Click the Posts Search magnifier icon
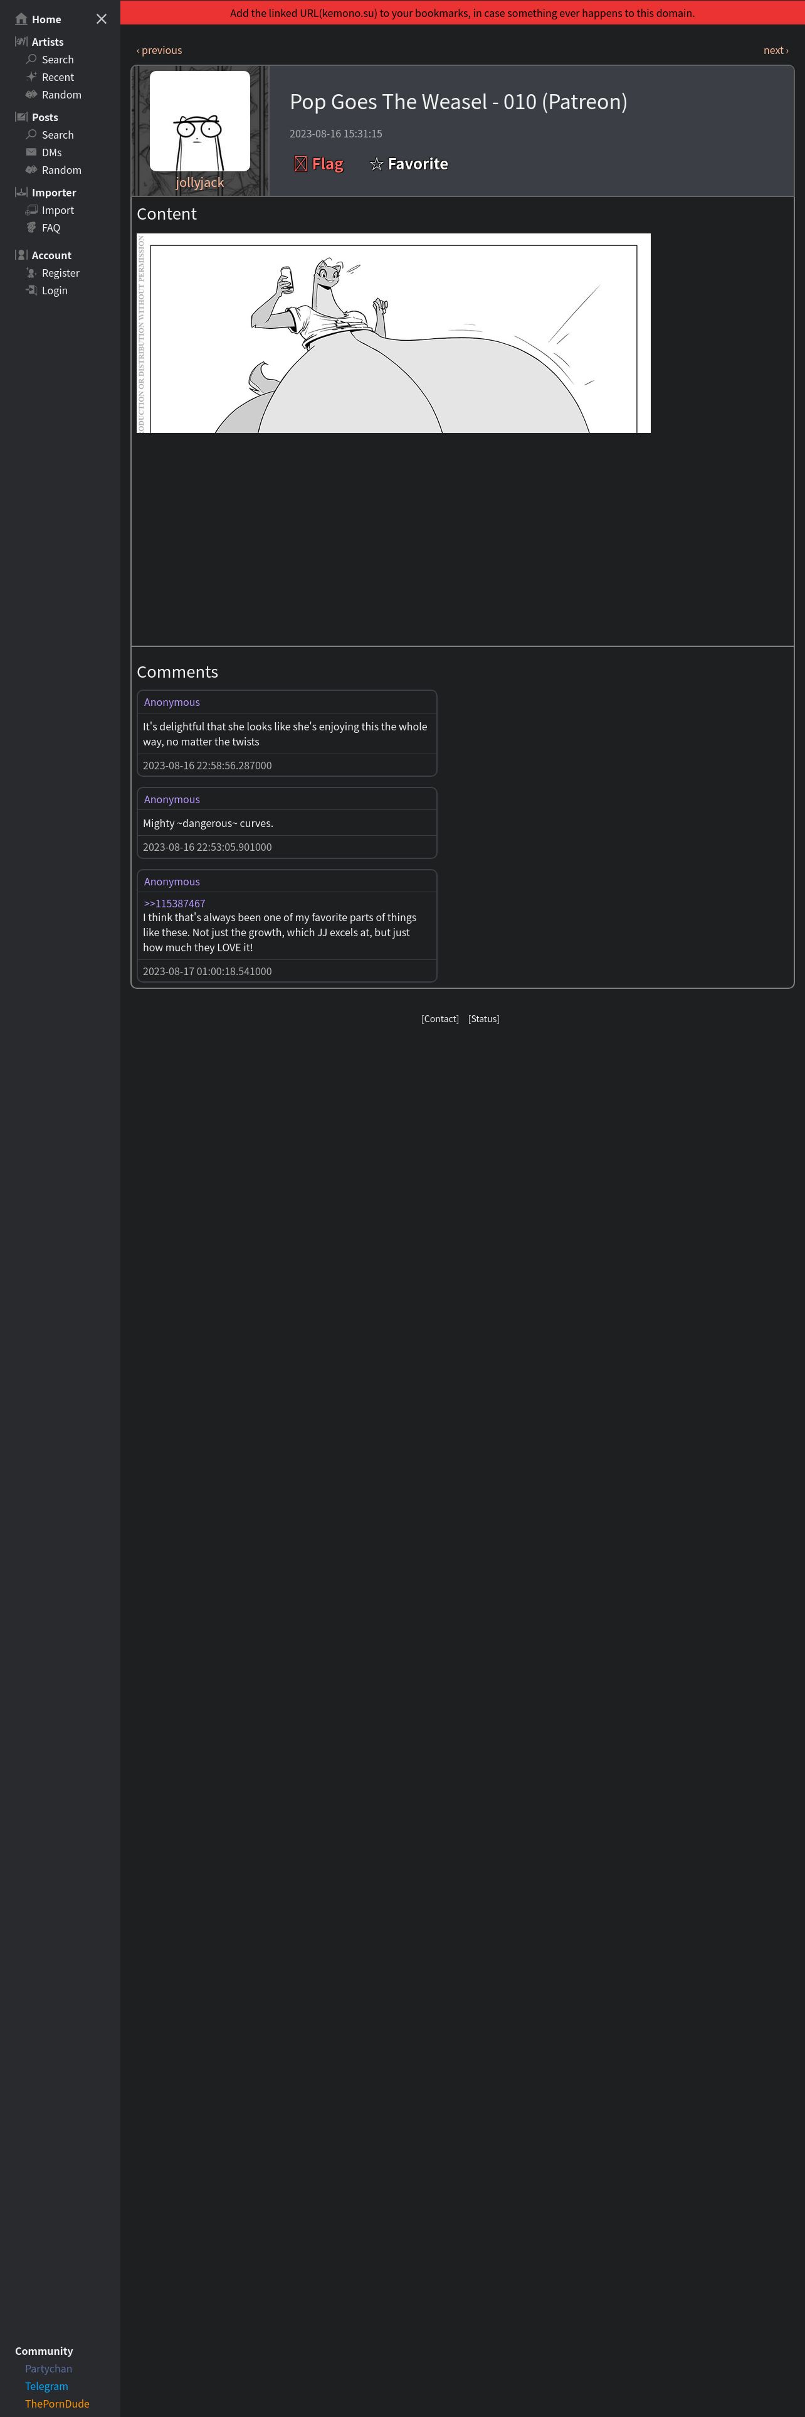This screenshot has width=805, height=2417. coord(32,135)
